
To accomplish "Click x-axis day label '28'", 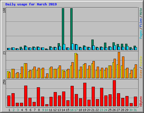I will [x=122, y=110].
